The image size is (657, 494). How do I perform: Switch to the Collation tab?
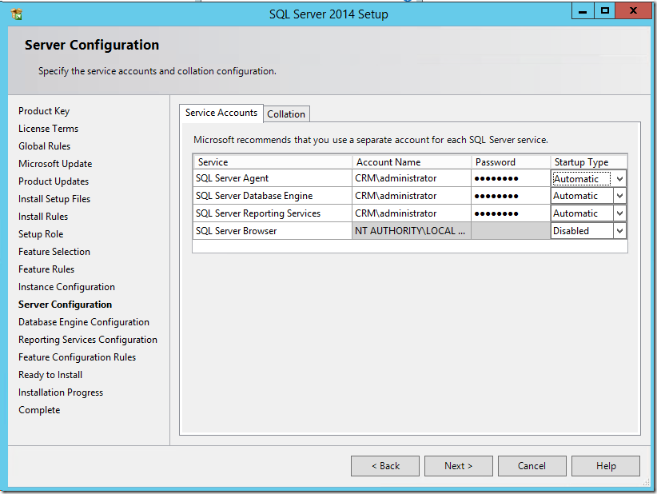pyautogui.click(x=286, y=114)
